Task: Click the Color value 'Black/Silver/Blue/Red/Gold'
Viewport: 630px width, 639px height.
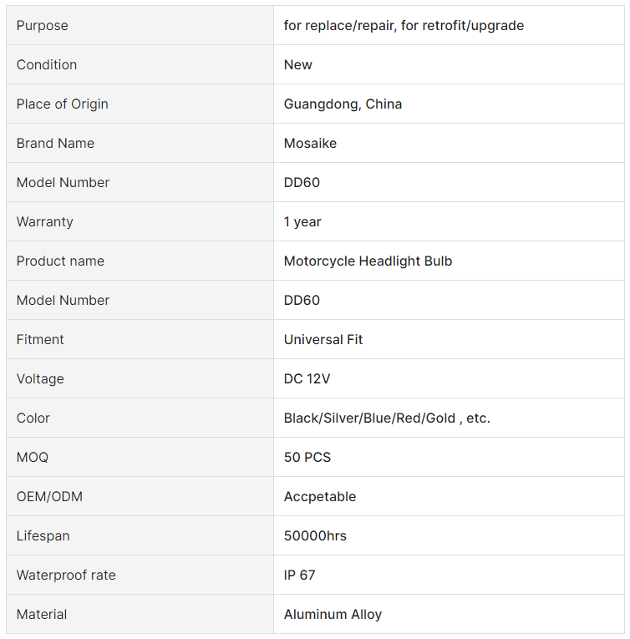Action: [x=369, y=418]
